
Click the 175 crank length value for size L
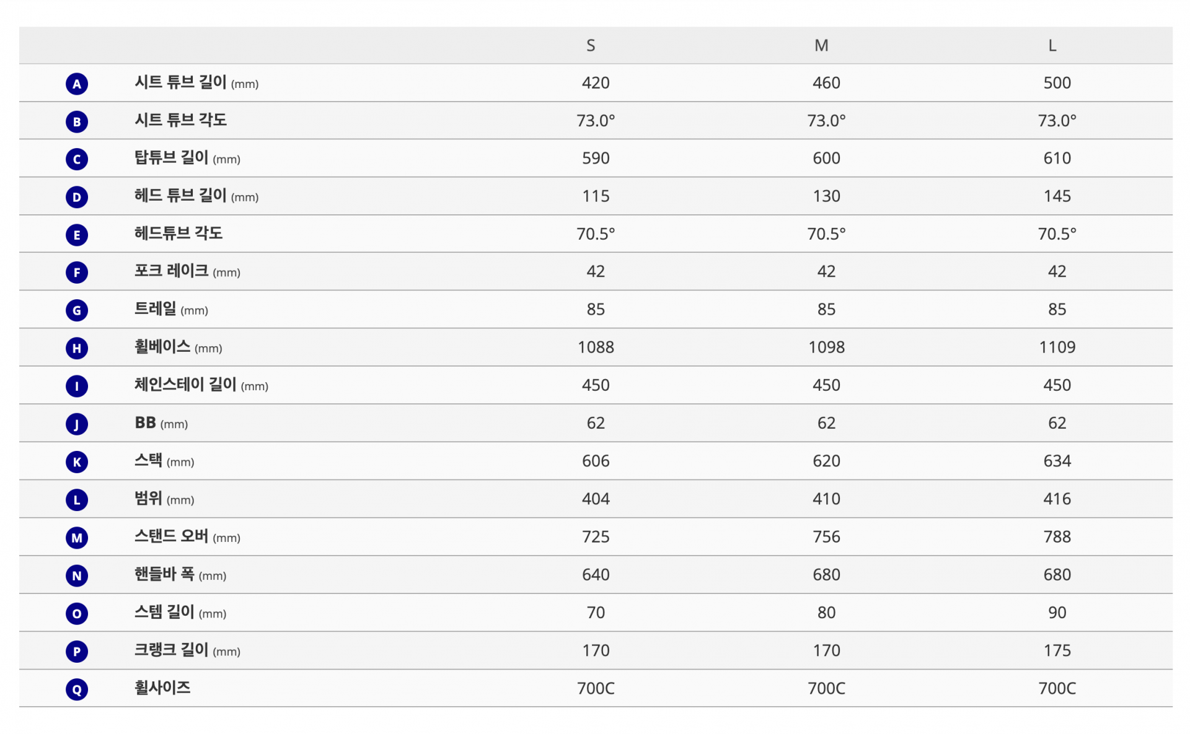1057,650
